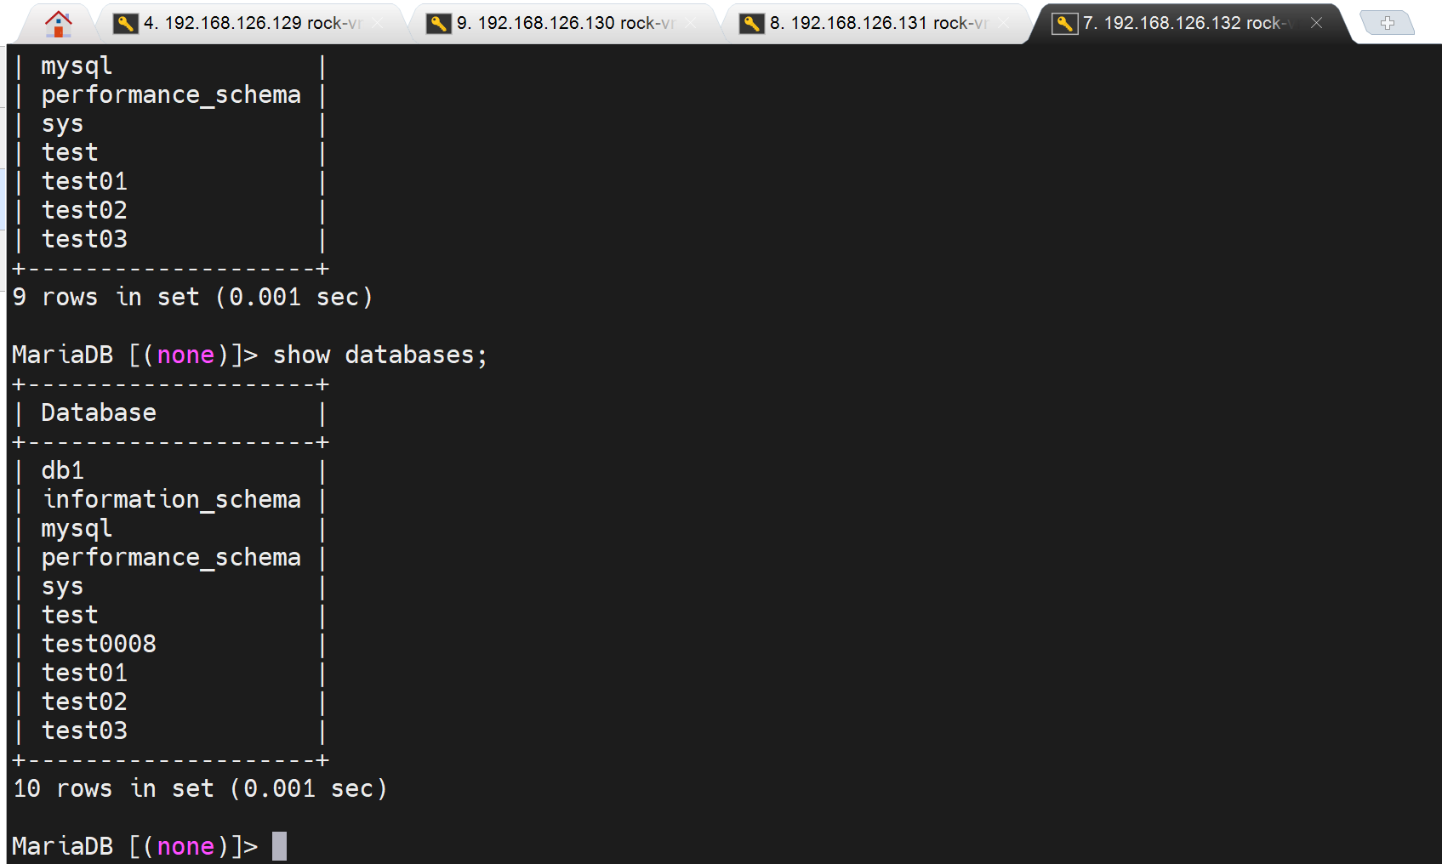
Task: Click the terminal cursor at last prompt
Action: tap(279, 846)
